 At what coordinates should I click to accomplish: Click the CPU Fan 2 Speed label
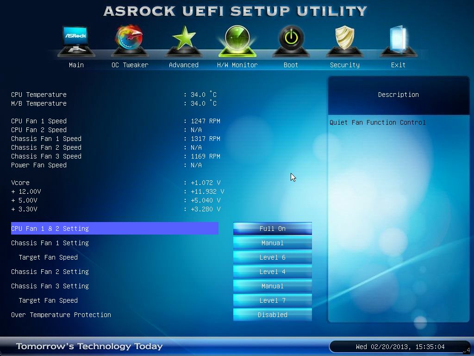click(39, 130)
